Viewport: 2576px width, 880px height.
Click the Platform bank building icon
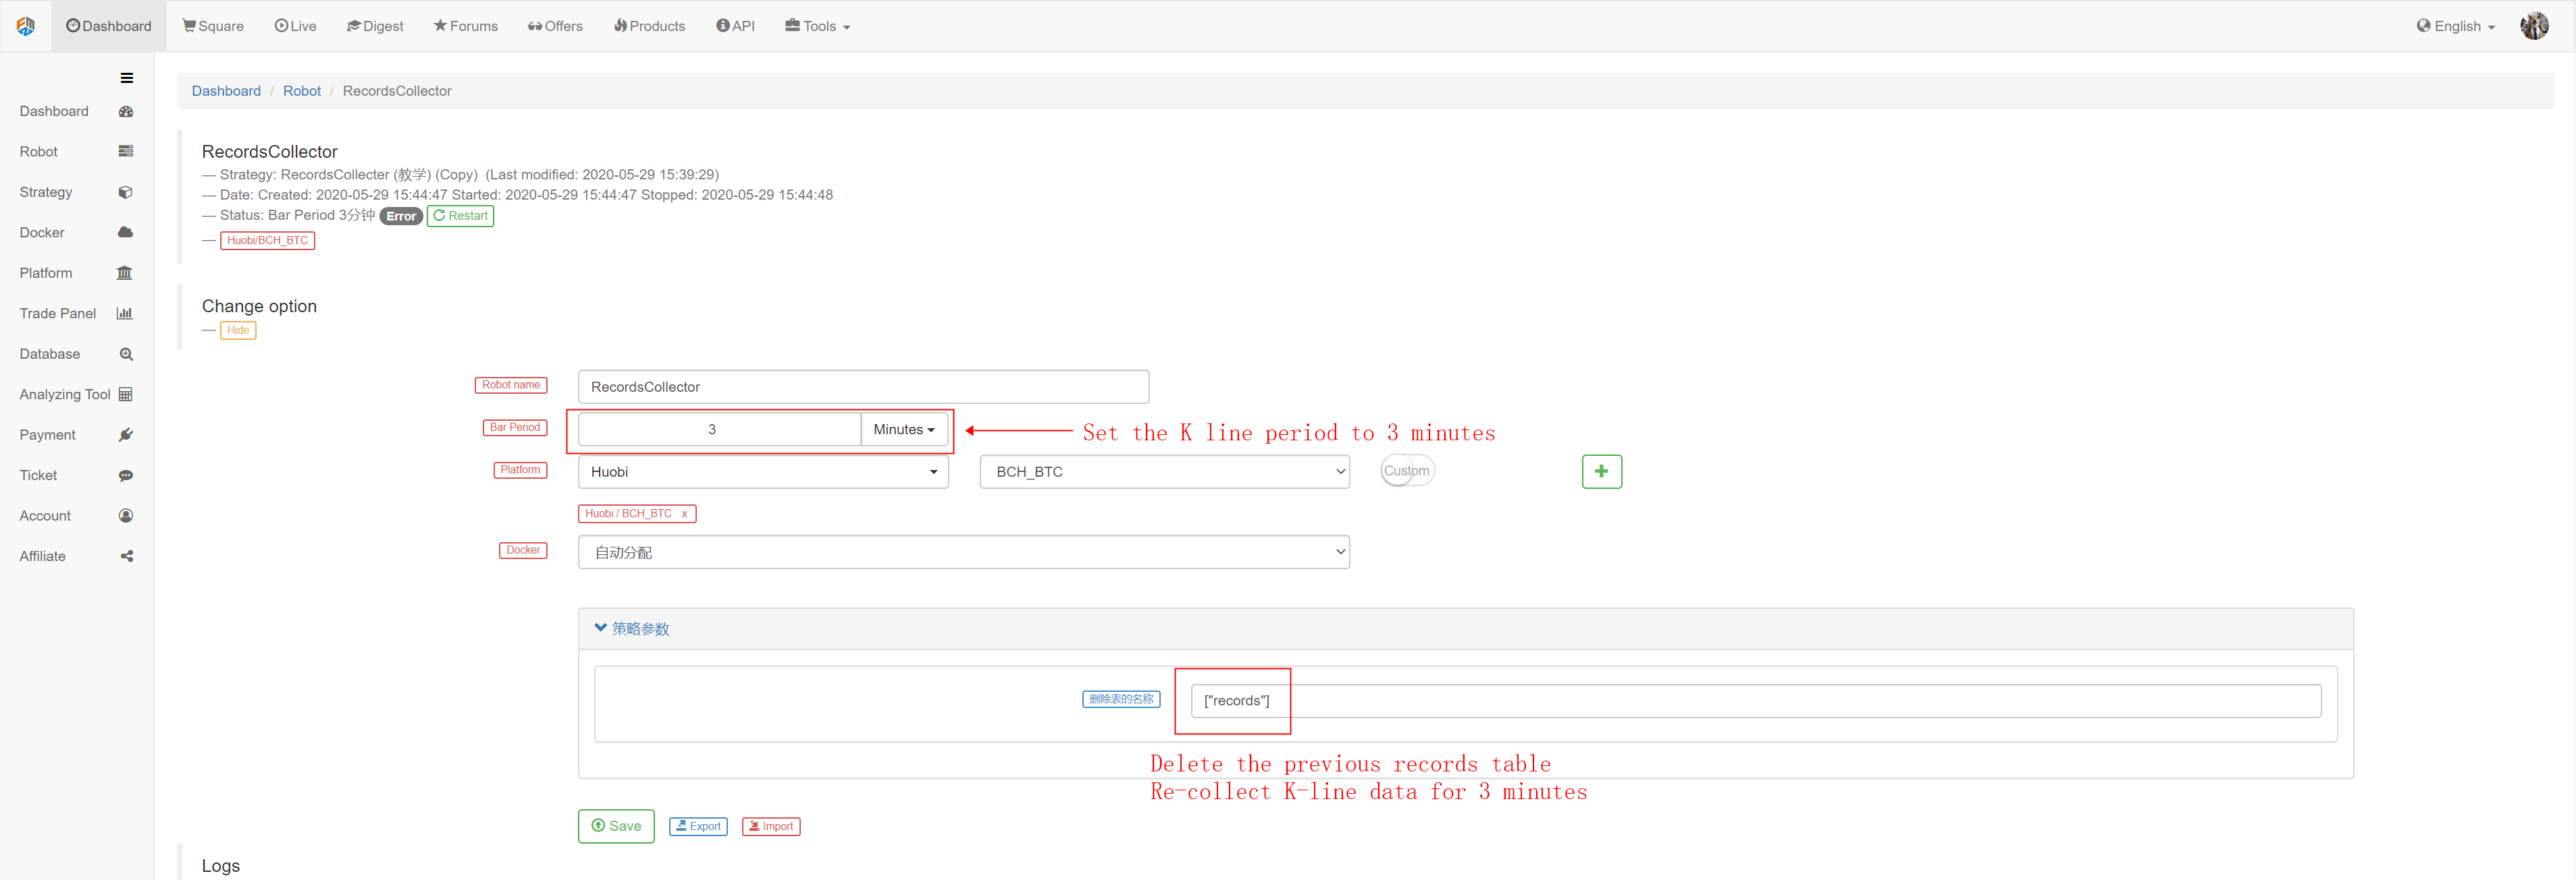pyautogui.click(x=125, y=272)
